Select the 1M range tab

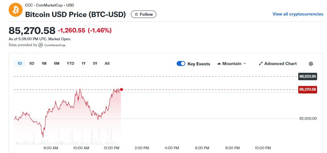(x=44, y=63)
